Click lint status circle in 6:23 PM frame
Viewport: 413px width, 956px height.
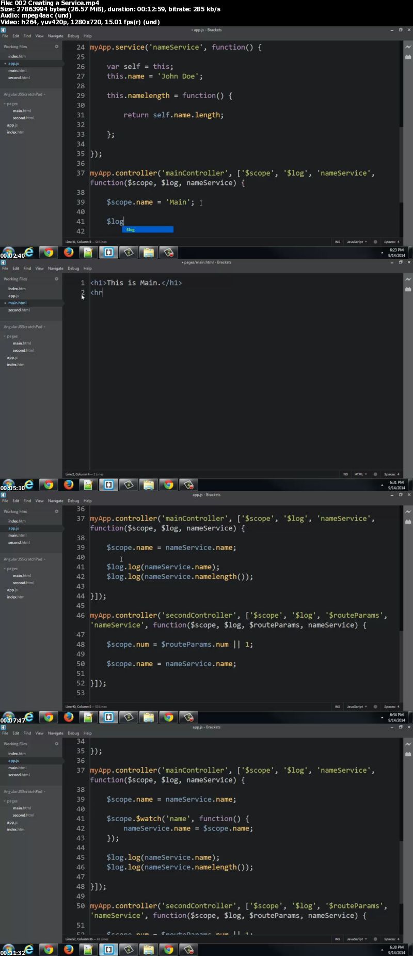[375, 242]
